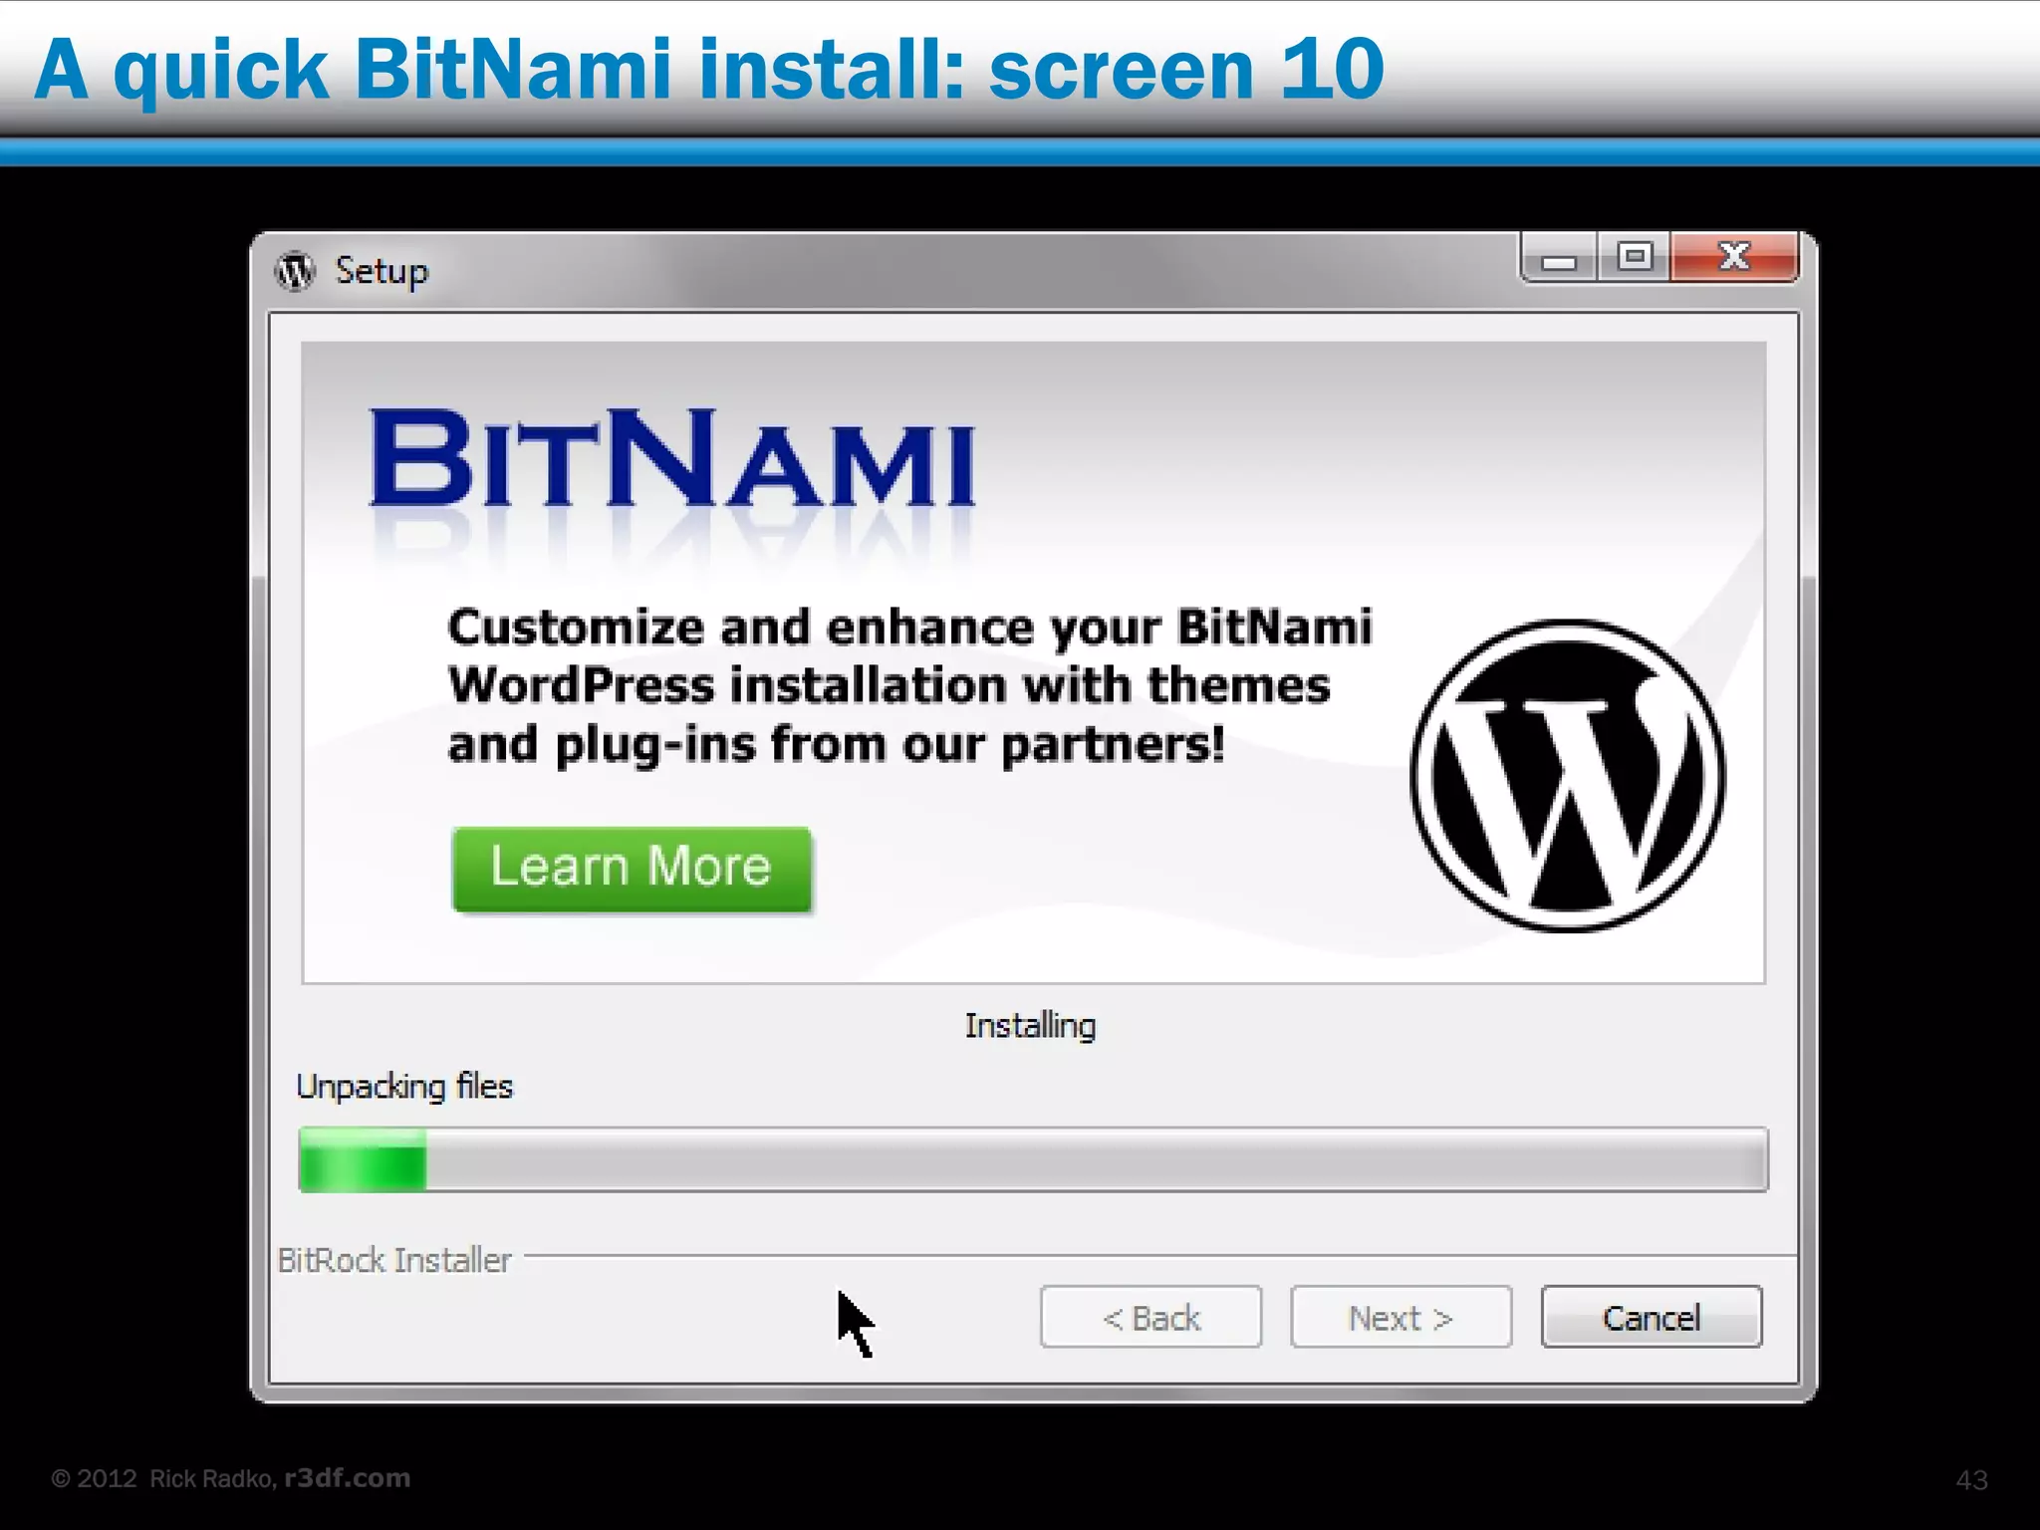Click the disabled < Back button

(x=1150, y=1317)
